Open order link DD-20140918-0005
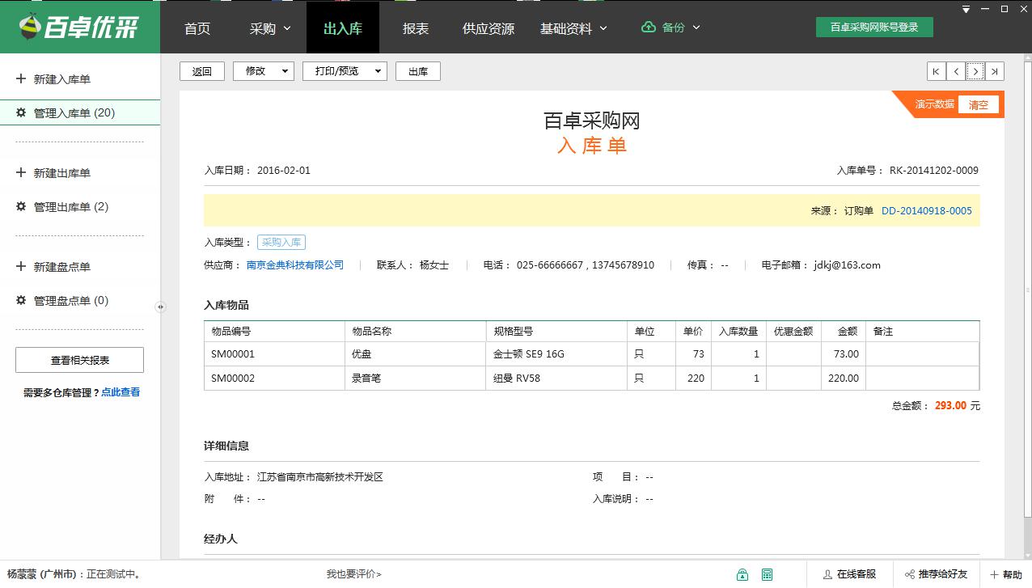 coord(927,211)
